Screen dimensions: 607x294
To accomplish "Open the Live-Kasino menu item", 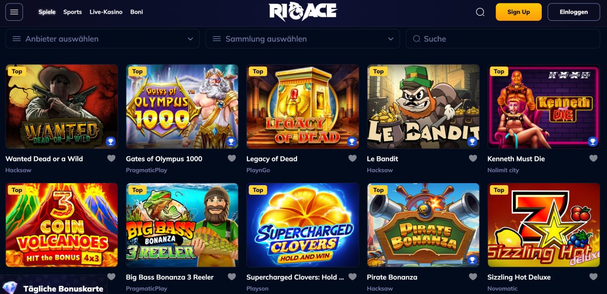I will 106,12.
